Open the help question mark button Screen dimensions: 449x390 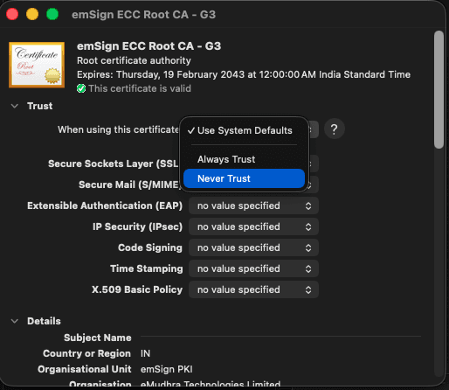pos(335,129)
